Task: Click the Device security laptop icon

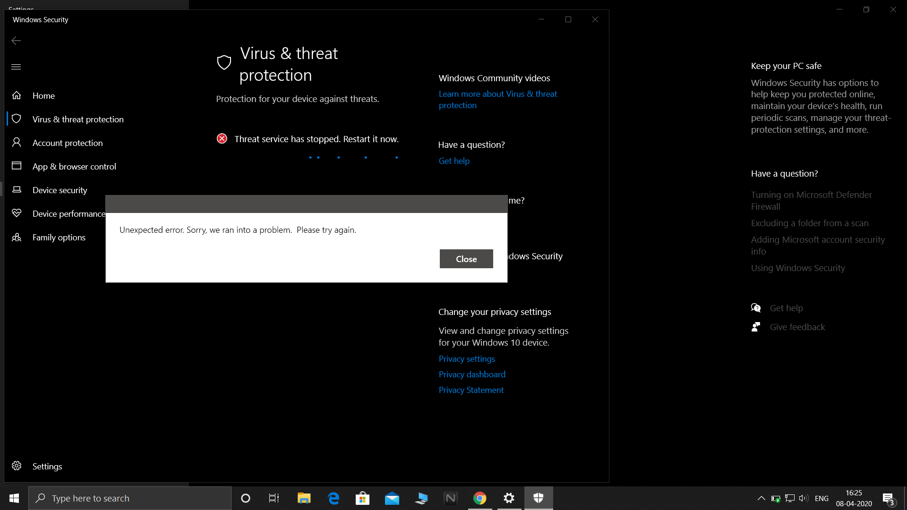Action: pyautogui.click(x=17, y=189)
